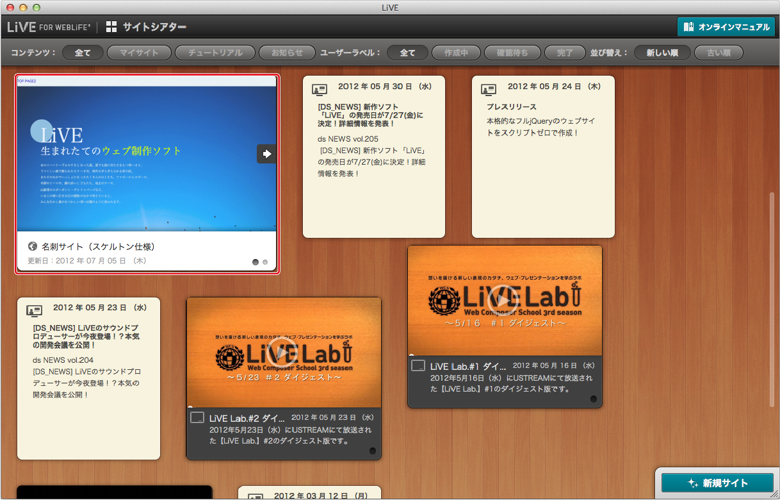Click the arrow on the 名刺サイト preview

point(267,154)
